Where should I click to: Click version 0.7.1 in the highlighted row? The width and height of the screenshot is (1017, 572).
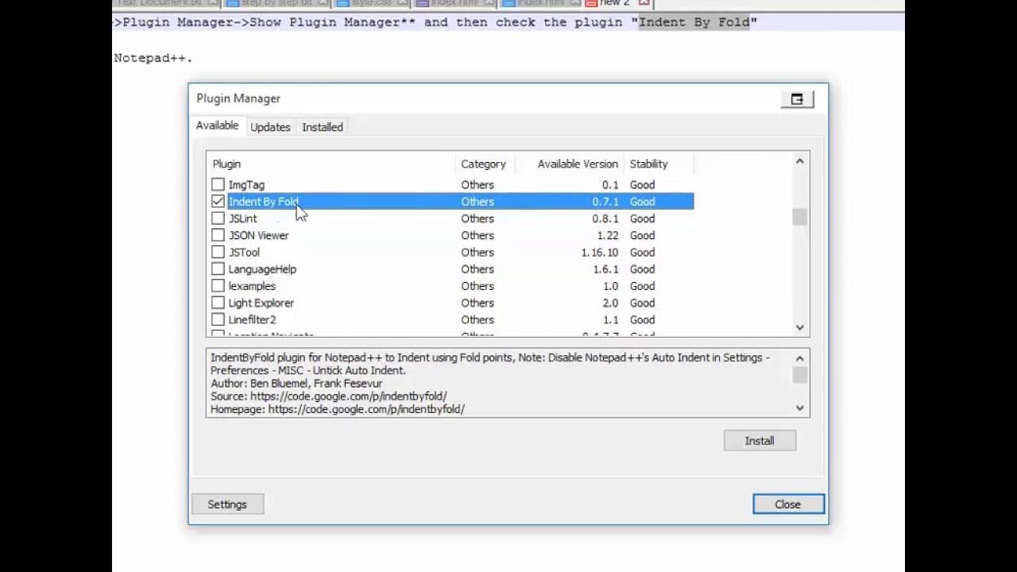[605, 202]
